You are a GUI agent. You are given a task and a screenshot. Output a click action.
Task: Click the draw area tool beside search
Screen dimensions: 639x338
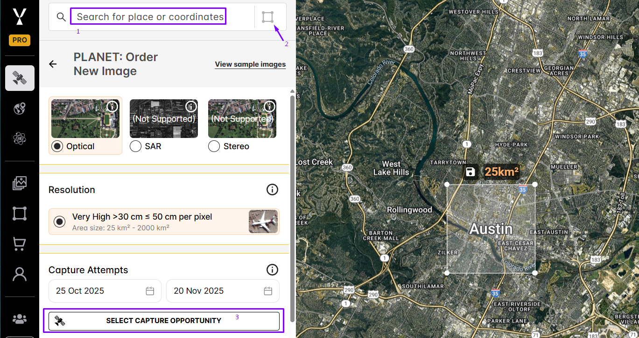coord(267,17)
